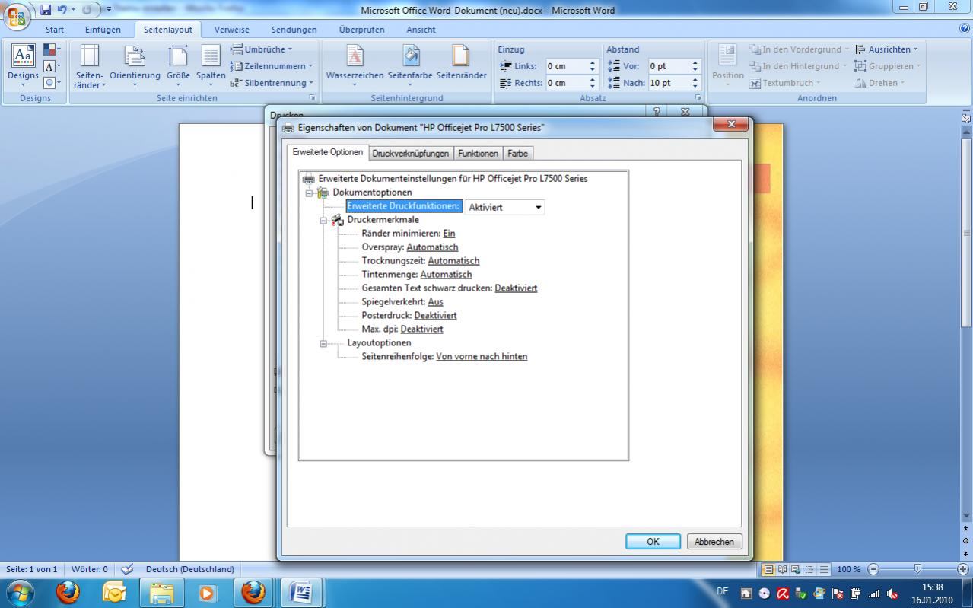The height and width of the screenshot is (608, 973).
Task: Customize Quick Access toolbar dropdown arrow
Action: click(109, 10)
